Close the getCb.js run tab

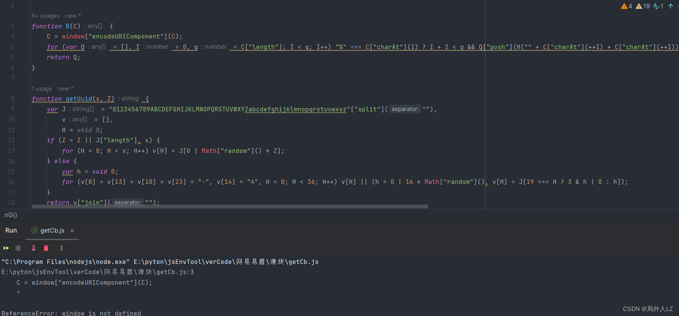72,231
